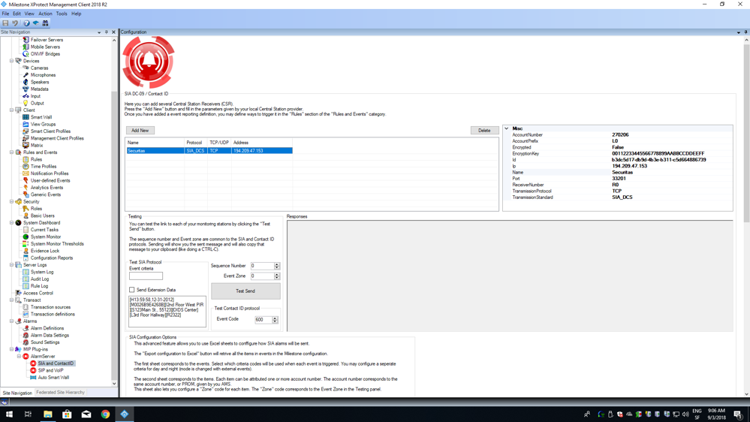This screenshot has height=422, width=750.
Task: Collapse the Rules and Events node
Action: [x=11, y=152]
